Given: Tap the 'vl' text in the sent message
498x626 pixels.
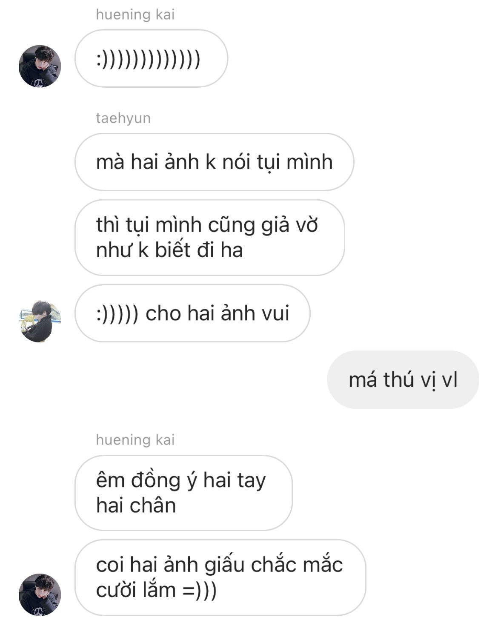Looking at the screenshot, I should click(x=449, y=379).
